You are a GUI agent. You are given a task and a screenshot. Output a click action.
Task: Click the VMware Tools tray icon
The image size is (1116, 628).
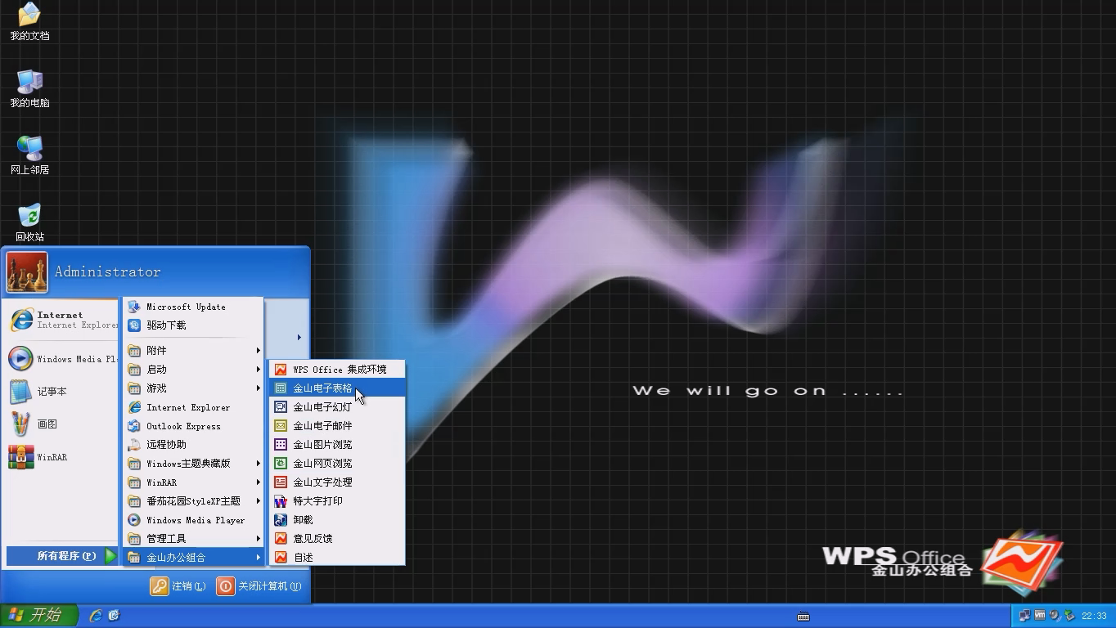click(1040, 616)
